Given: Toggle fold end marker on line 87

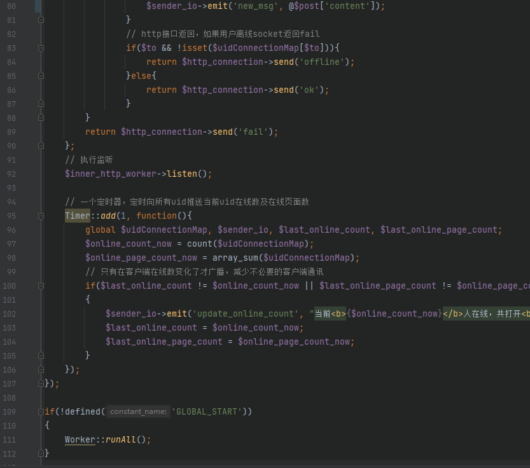Looking at the screenshot, I should 41,104.
